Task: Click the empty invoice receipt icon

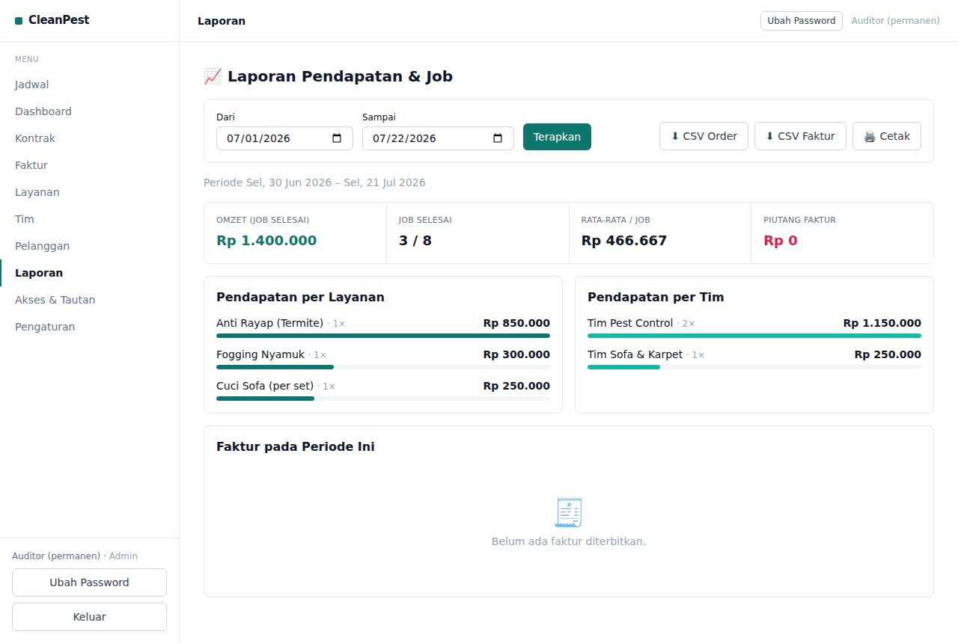Action: click(x=569, y=512)
